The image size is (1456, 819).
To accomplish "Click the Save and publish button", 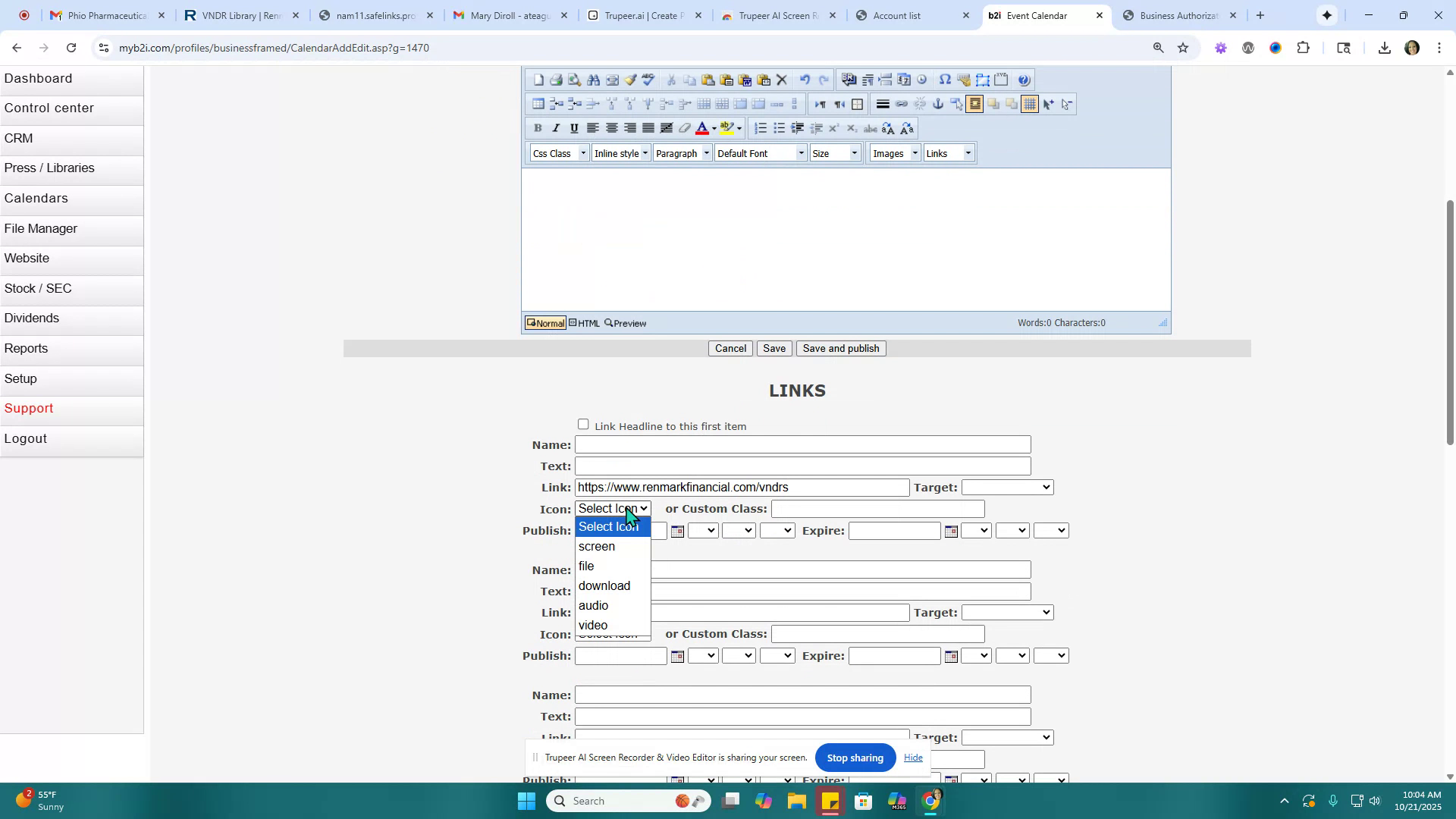I will tap(839, 348).
